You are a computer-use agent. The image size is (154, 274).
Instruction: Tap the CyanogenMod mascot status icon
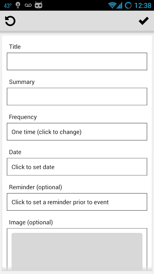38,5
